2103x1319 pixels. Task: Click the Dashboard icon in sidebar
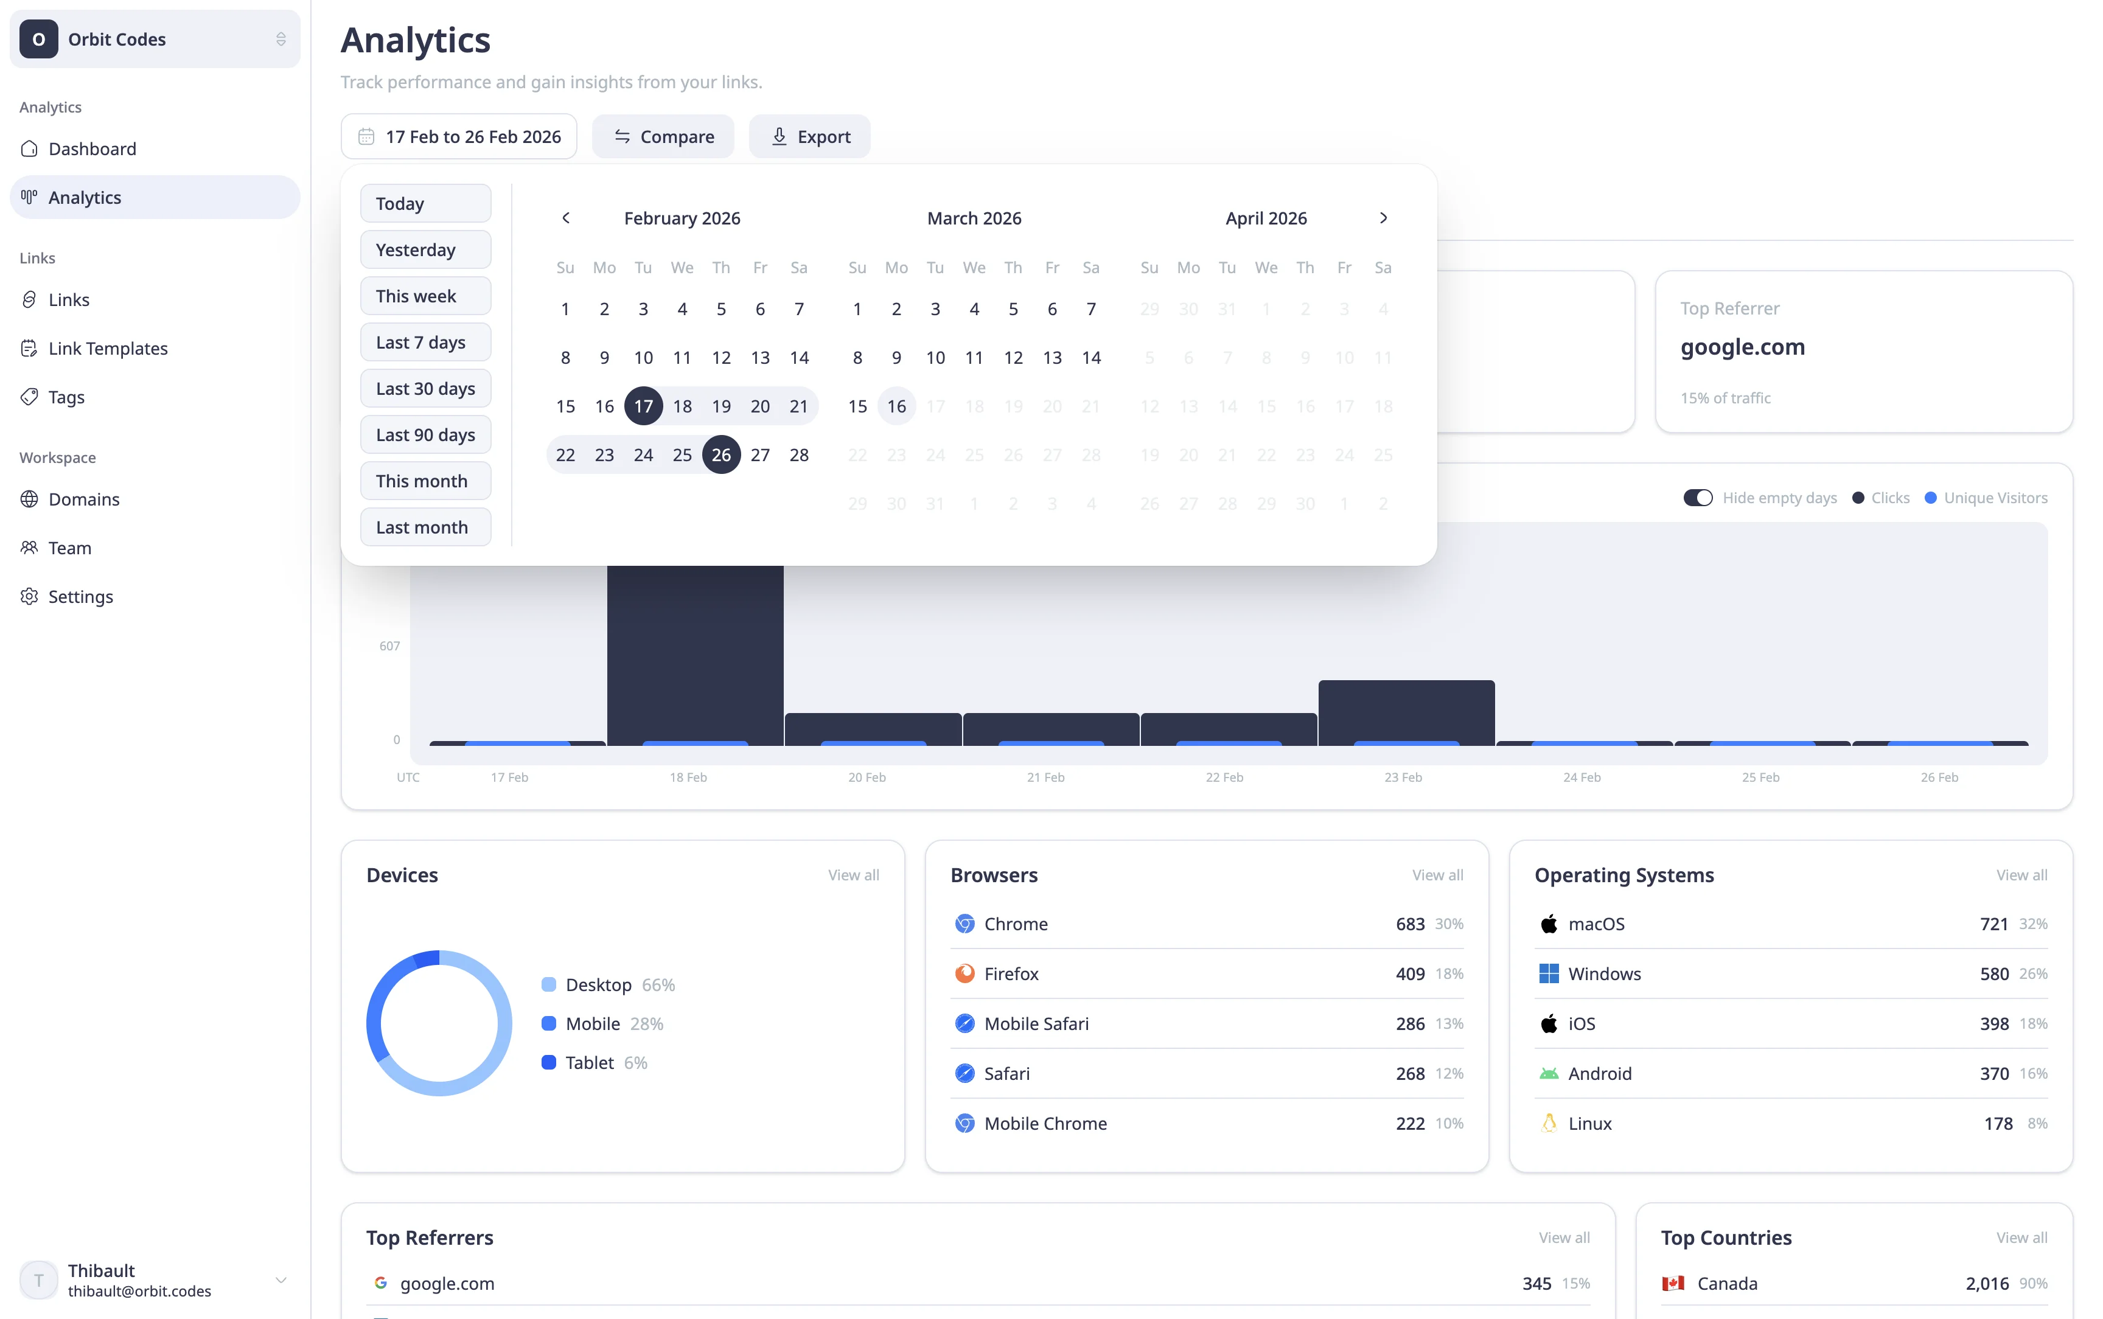click(30, 148)
